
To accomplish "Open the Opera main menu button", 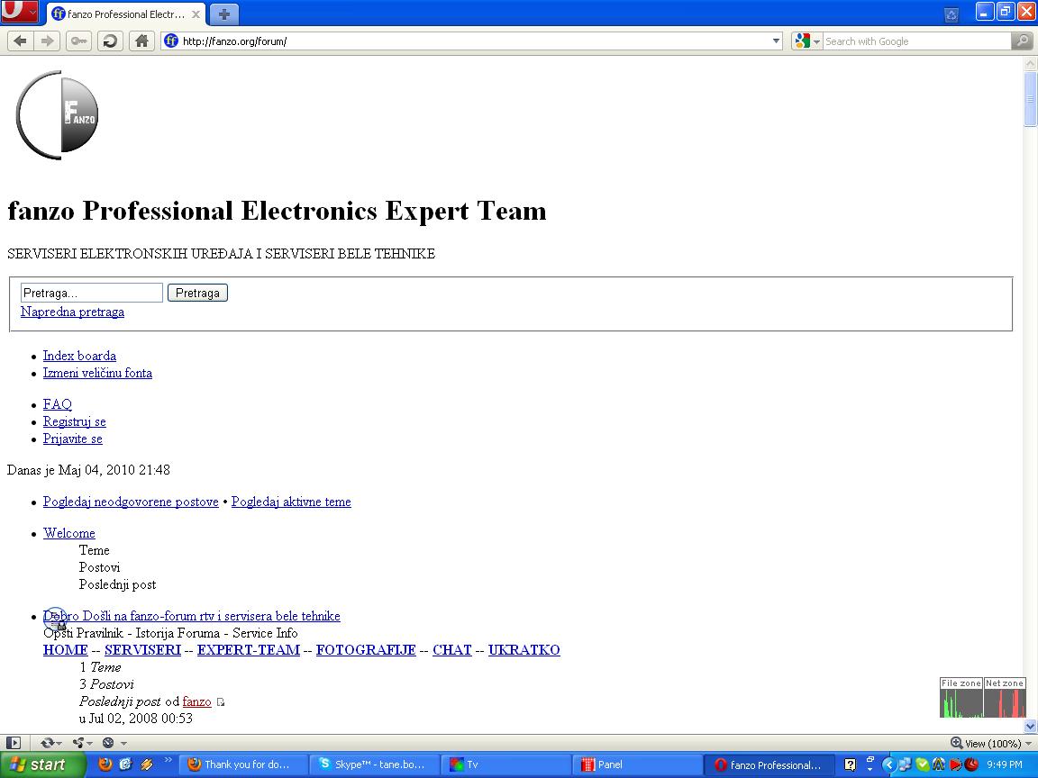I will (19, 13).
